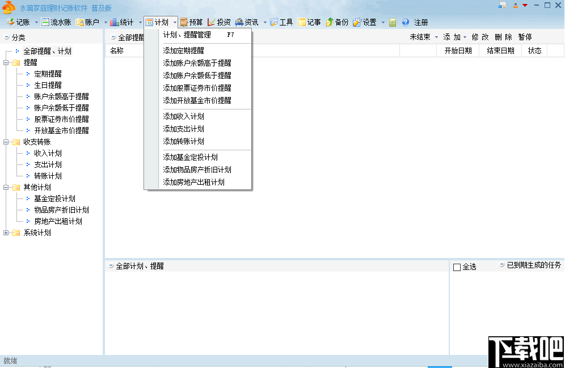Open the 统计 statistics chart icon
This screenshot has width=565, height=368.
point(115,22)
